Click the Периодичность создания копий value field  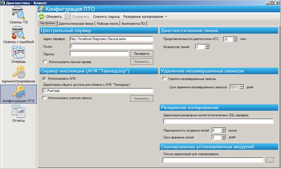point(216,130)
